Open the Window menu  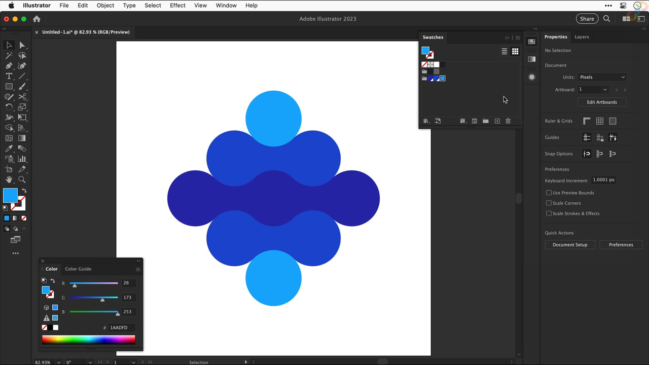coord(226,5)
